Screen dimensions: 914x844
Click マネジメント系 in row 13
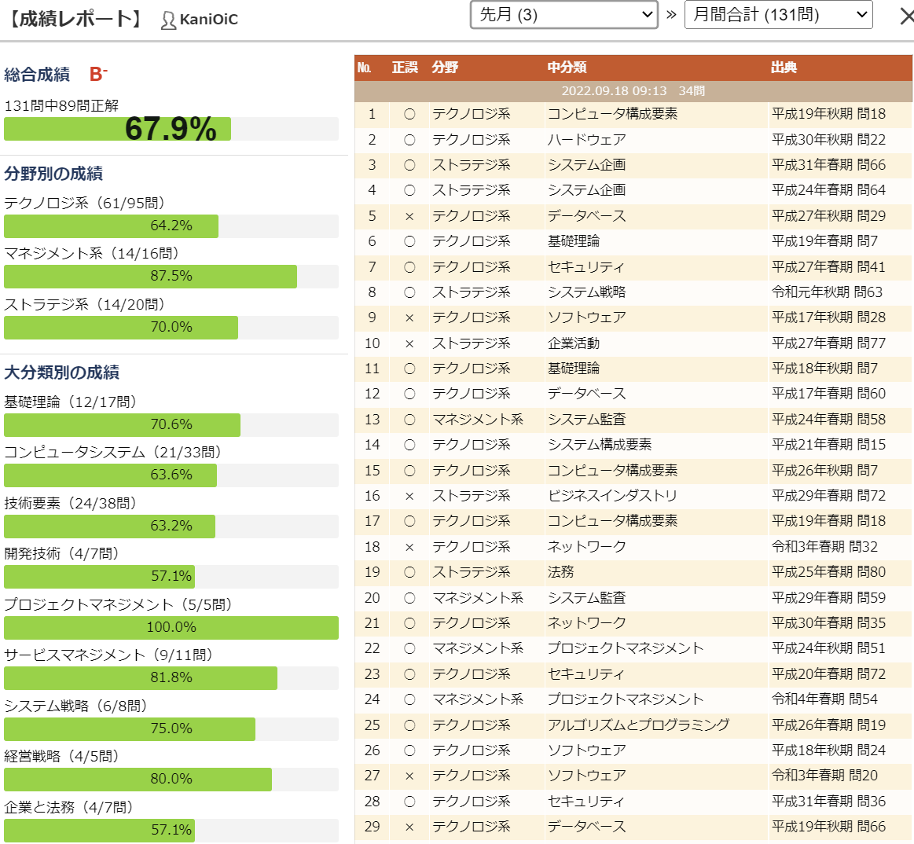pos(477,420)
